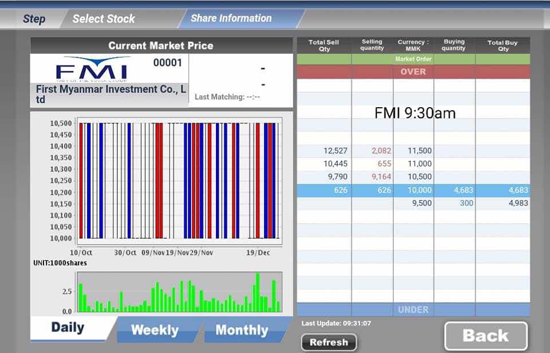Click the Total Buy Qty column header
550x353 pixels.
tap(502, 46)
